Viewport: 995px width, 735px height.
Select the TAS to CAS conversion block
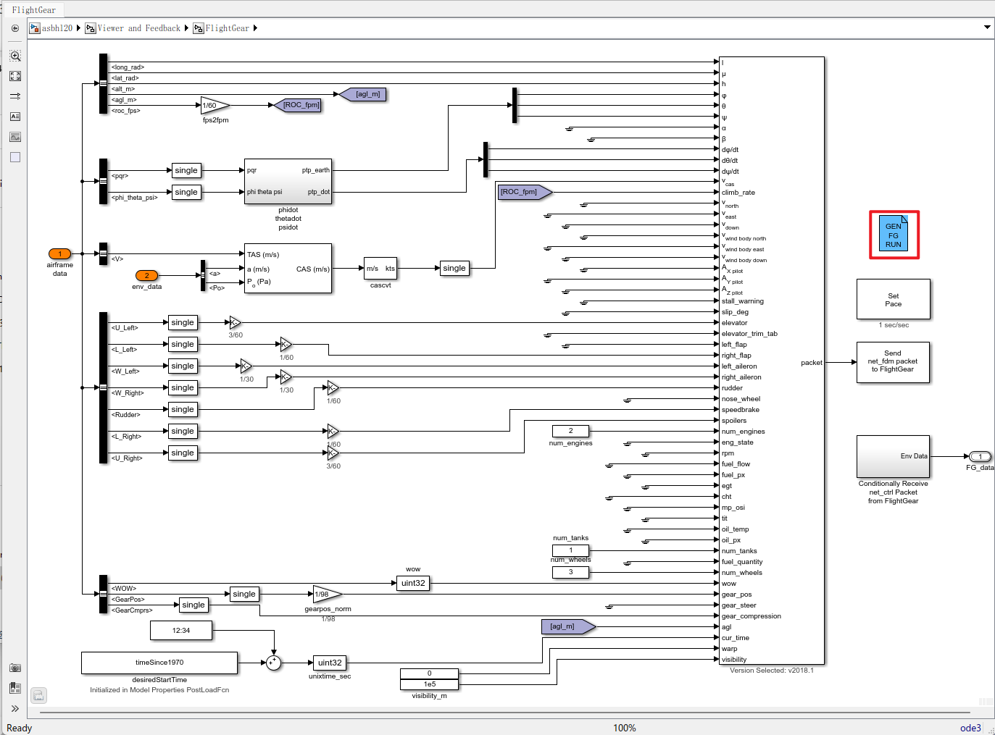pos(288,268)
